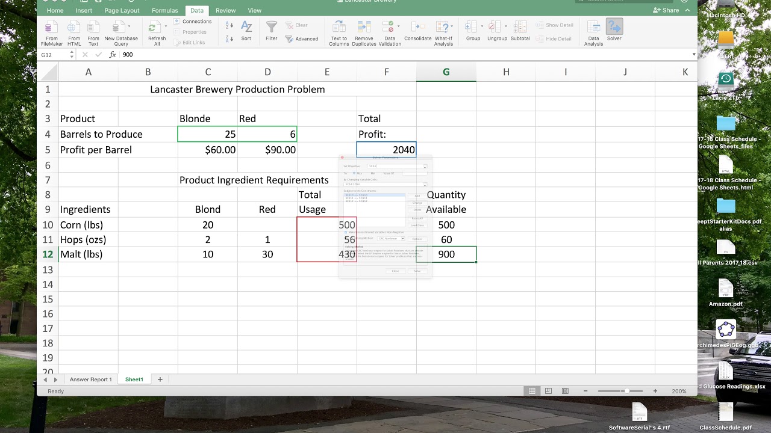This screenshot has height=433, width=771.
Task: Expand What-If Analysis dropdown arrow
Action: click(x=452, y=26)
